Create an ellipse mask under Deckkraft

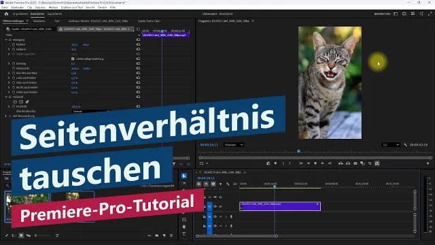[15, 101]
